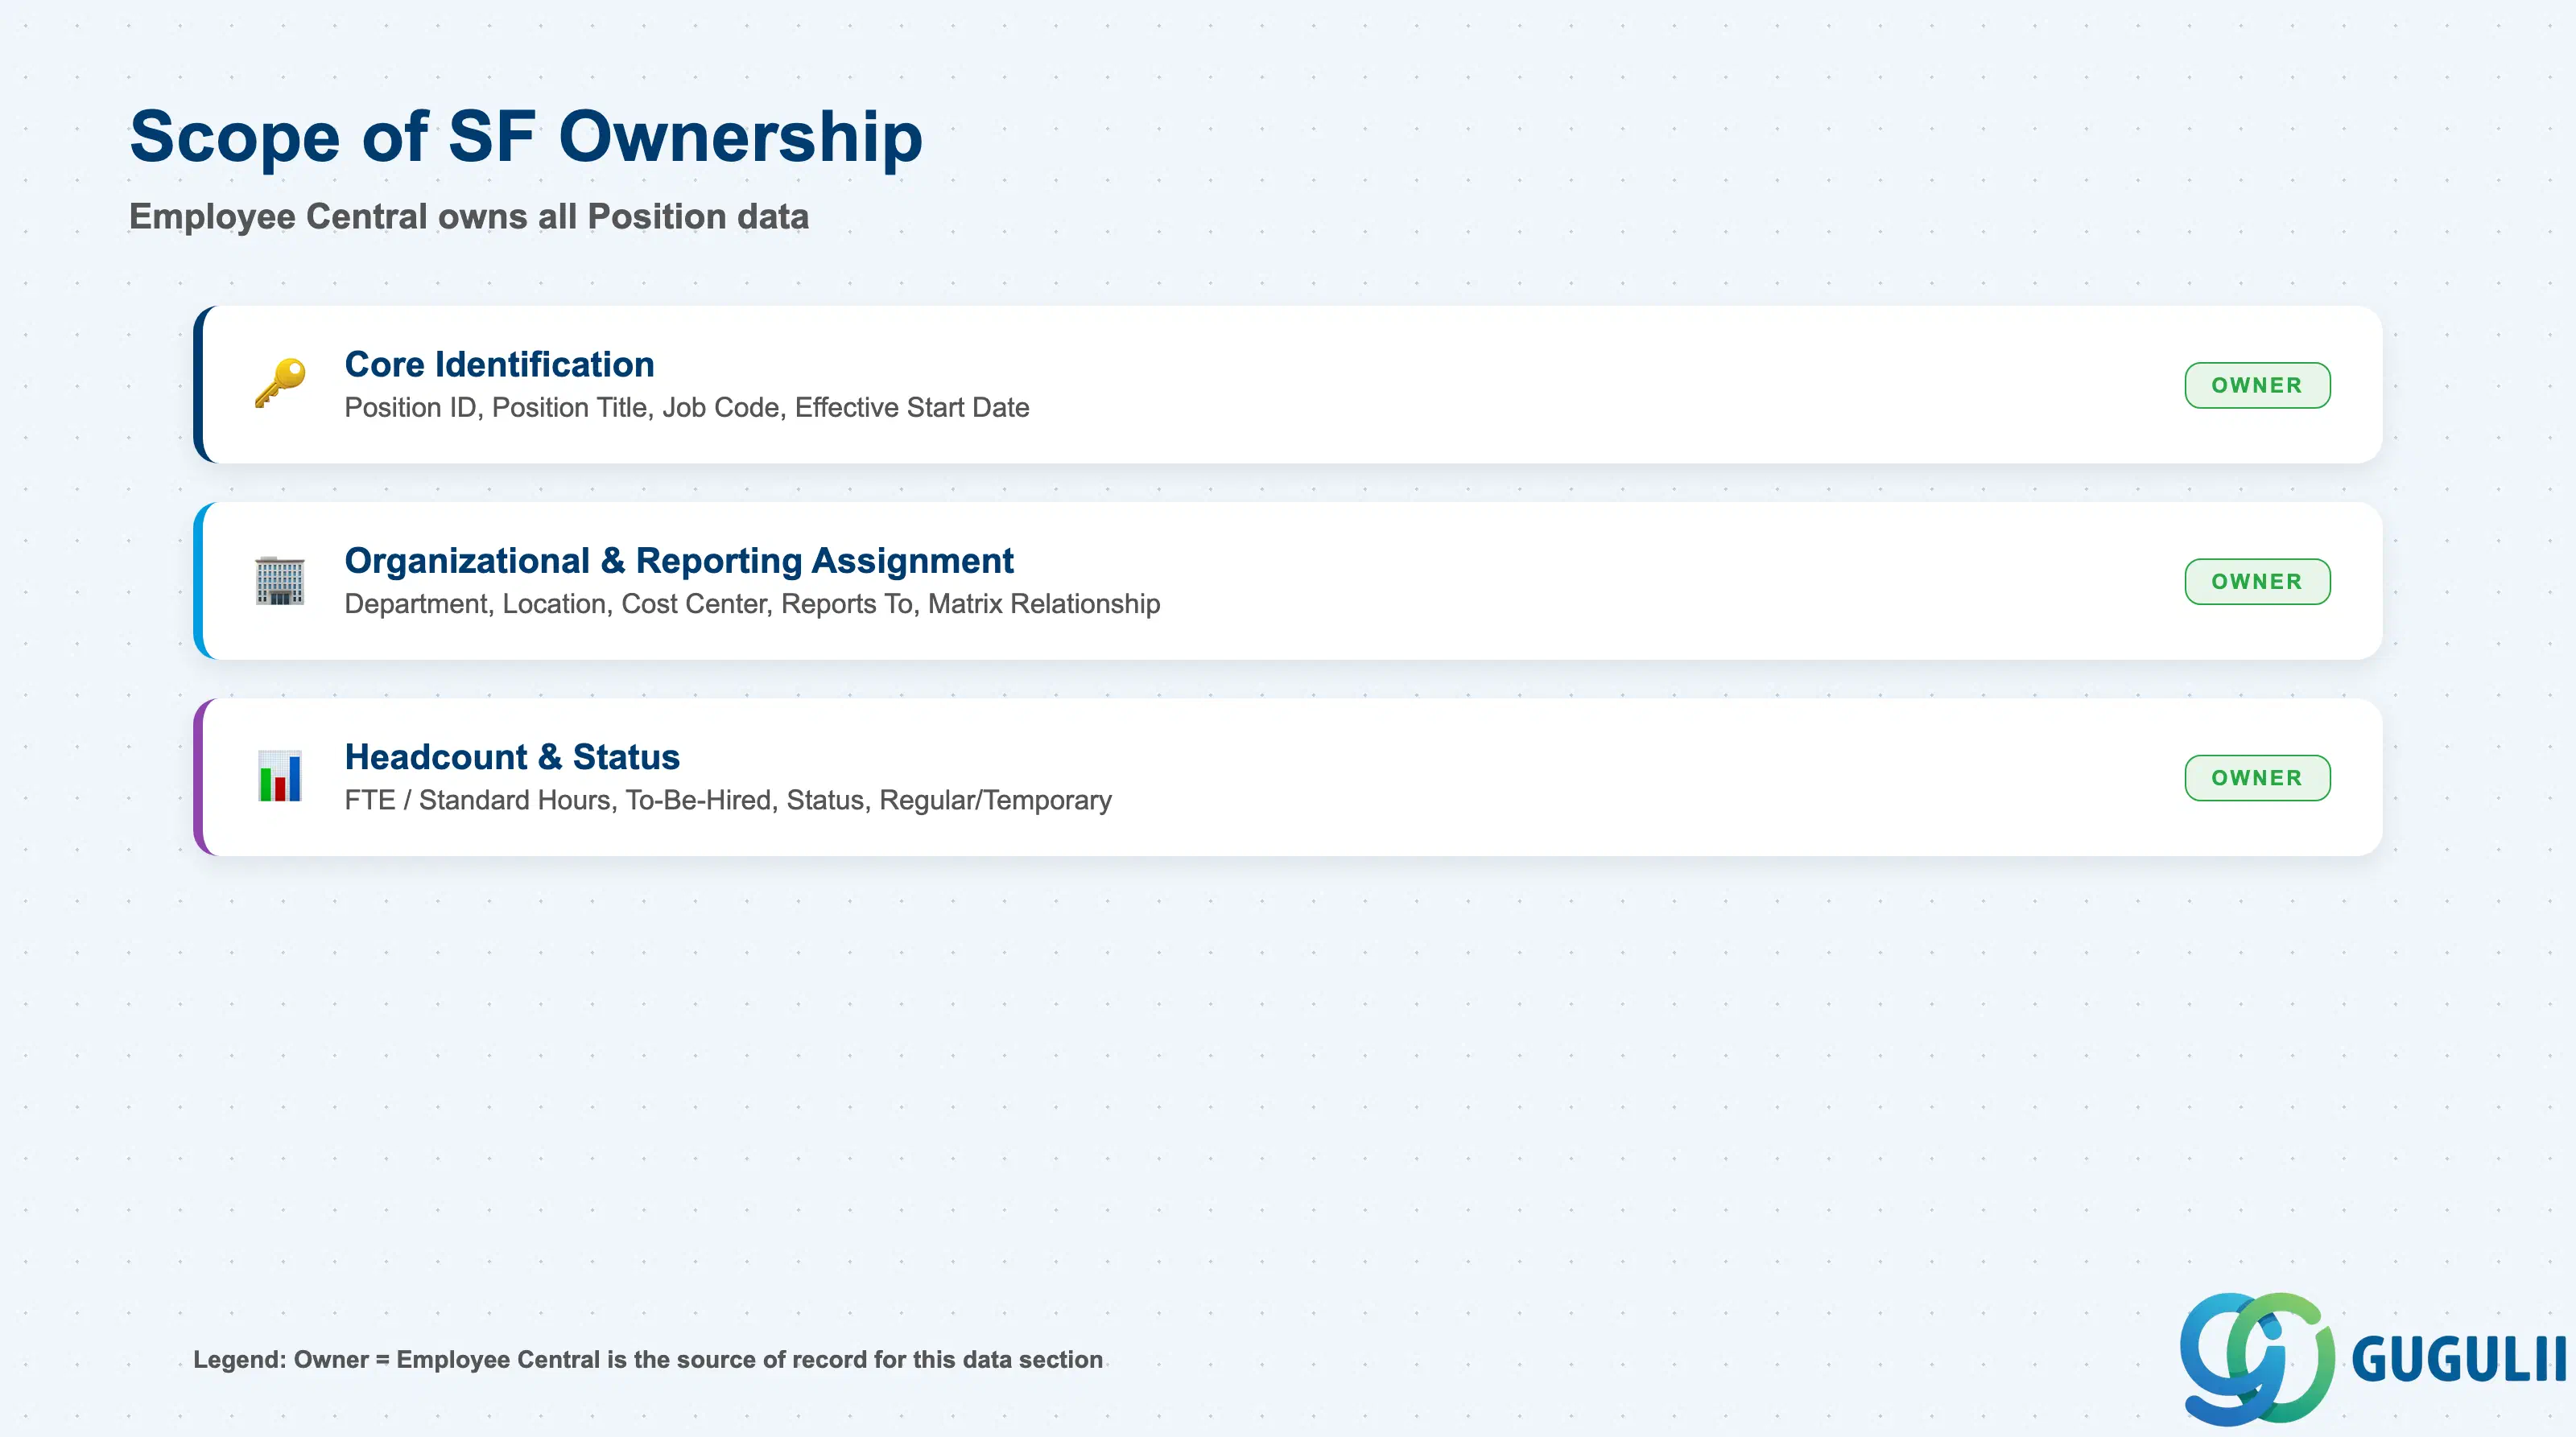This screenshot has height=1437, width=2576.
Task: Click the Scope of SF Ownership title
Action: pos(526,137)
